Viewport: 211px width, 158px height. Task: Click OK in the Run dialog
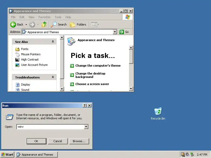pos(36,141)
